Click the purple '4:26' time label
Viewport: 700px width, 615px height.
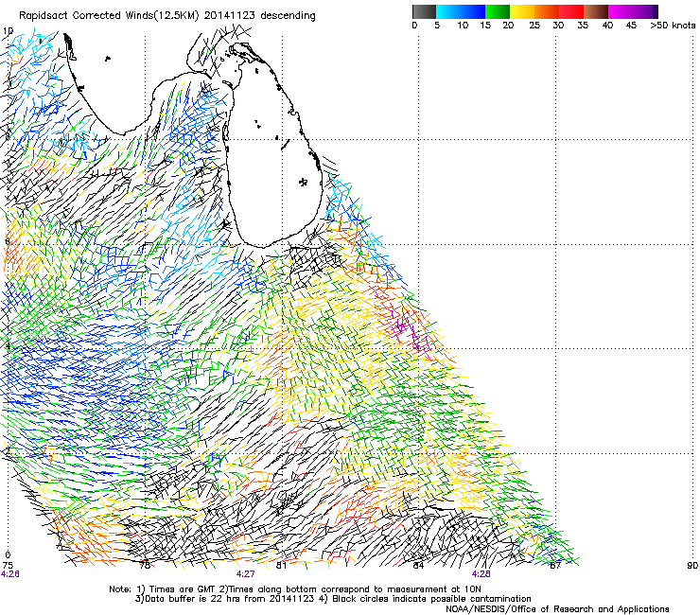tap(9, 574)
